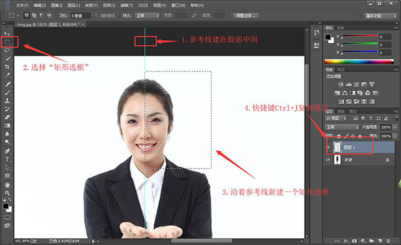Click layer style fx icon
This screenshot has height=245, width=401.
(346, 240)
